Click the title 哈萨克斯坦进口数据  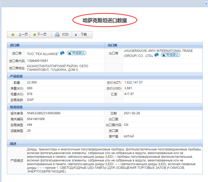point(105,20)
